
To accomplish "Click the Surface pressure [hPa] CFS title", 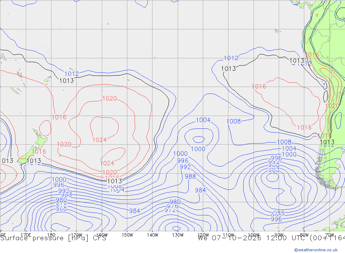I will coord(53,238).
